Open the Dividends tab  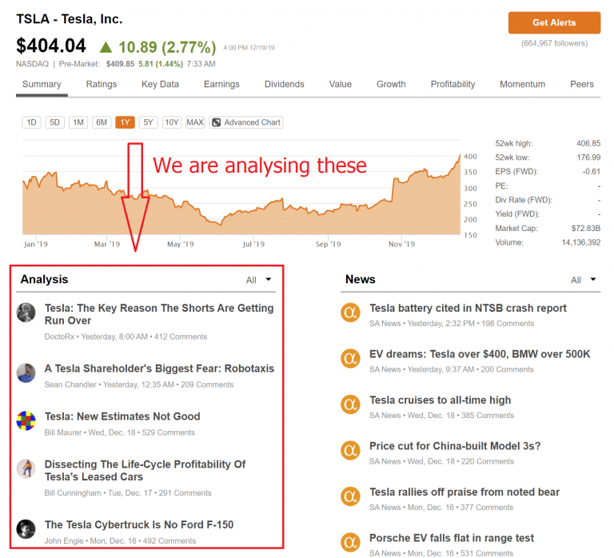click(x=285, y=84)
